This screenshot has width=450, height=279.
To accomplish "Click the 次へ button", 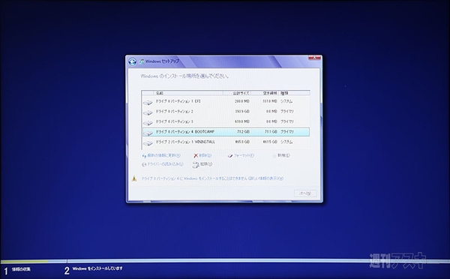I will click(x=305, y=193).
